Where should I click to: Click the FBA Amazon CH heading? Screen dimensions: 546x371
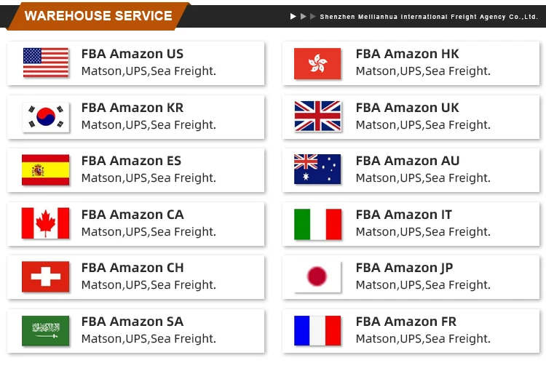[132, 268]
